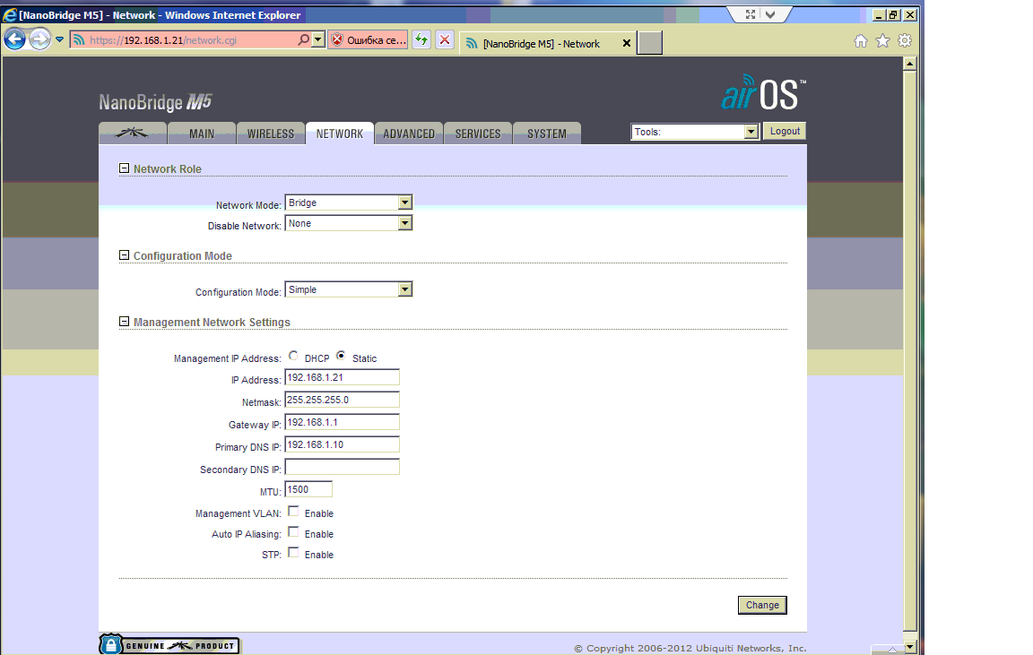This screenshot has width=1033, height=655.
Task: Open Favorites star icon
Action: point(882,41)
